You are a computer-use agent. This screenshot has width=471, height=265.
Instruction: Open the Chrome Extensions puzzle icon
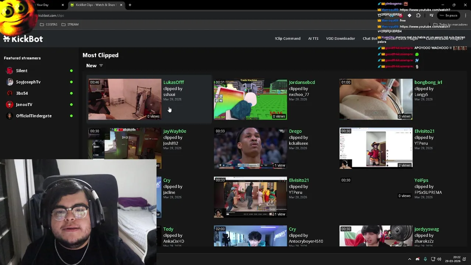(418, 15)
